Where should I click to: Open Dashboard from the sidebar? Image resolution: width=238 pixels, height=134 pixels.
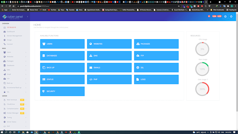[x=10, y=31]
